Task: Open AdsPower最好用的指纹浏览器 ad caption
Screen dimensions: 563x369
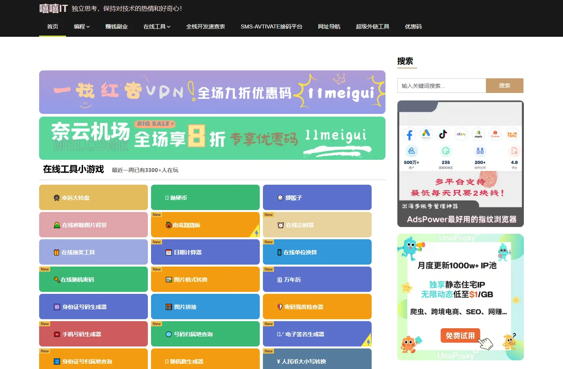Action: (x=461, y=219)
